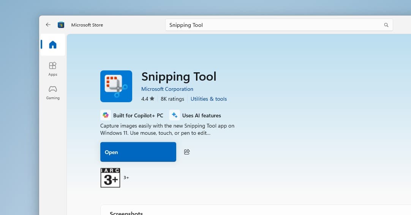Open the Microsoft Corporation publisher link
This screenshot has width=411, height=215.
coord(167,89)
